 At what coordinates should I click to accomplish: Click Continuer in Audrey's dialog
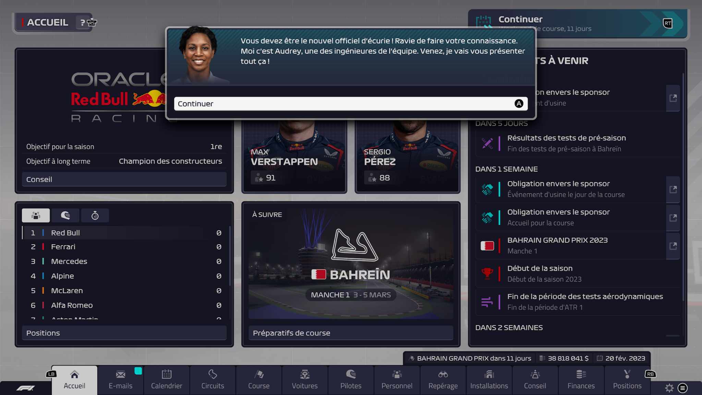pos(351,104)
